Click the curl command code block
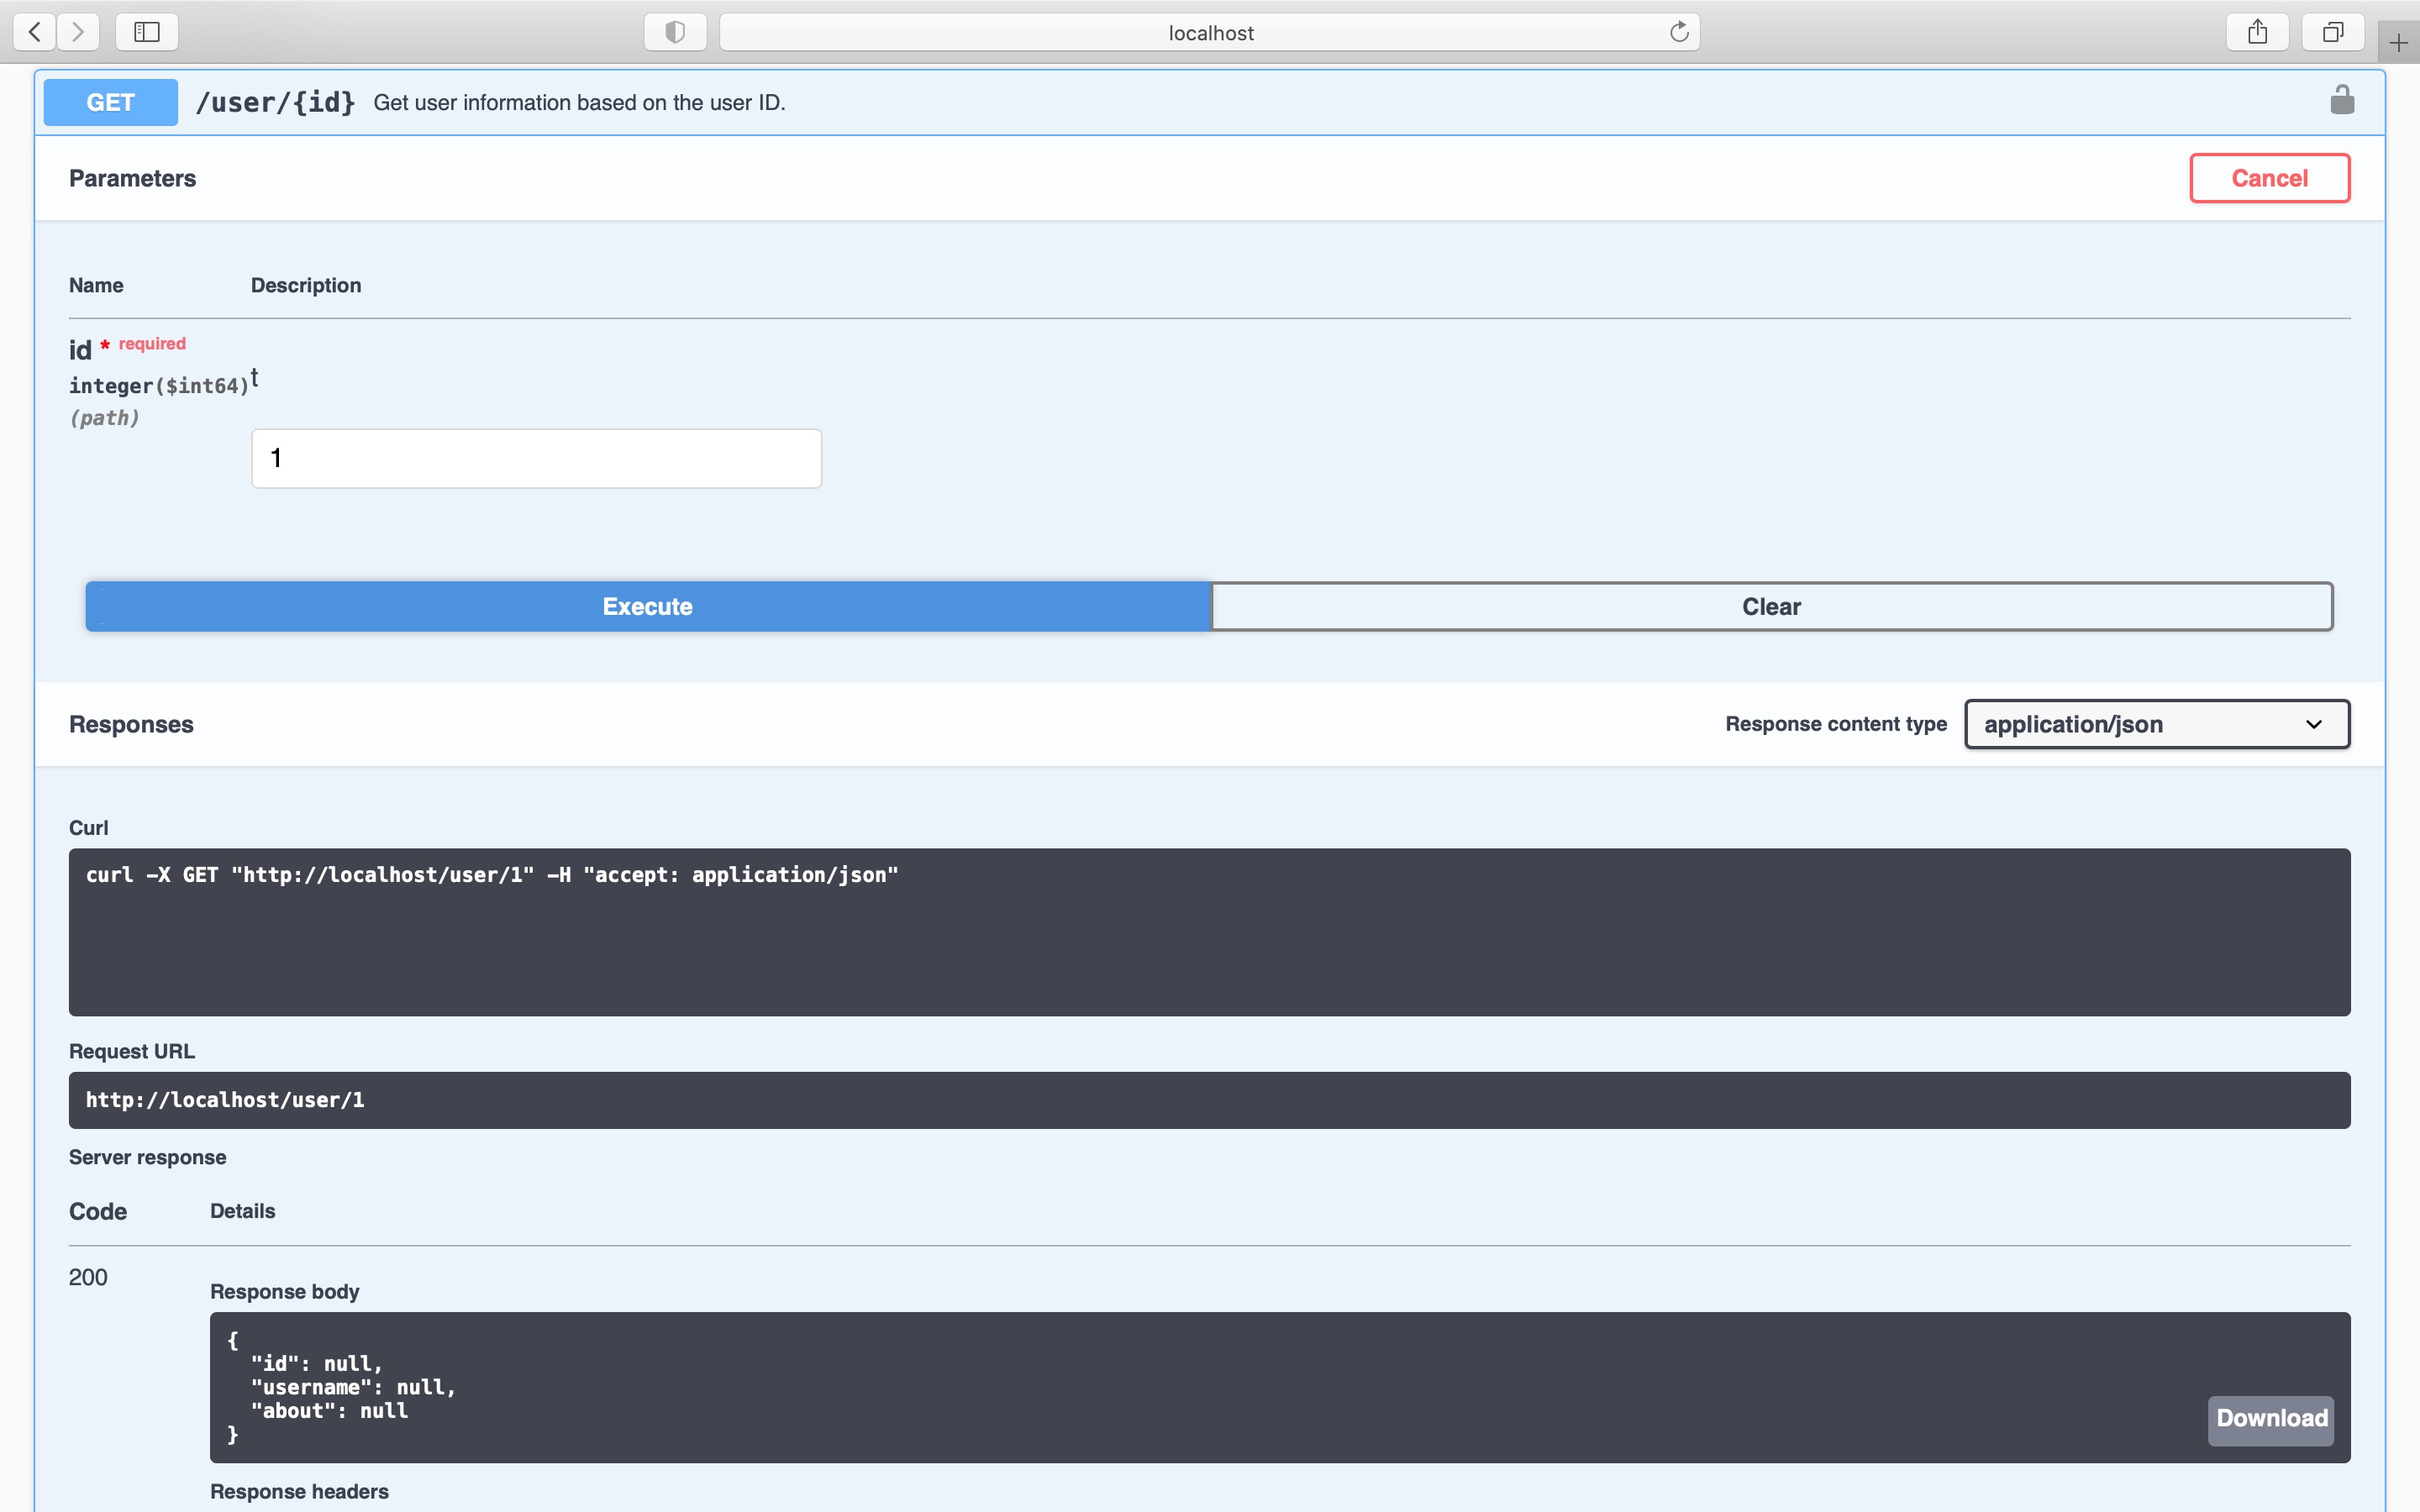This screenshot has height=1512, width=2420. click(1209, 932)
